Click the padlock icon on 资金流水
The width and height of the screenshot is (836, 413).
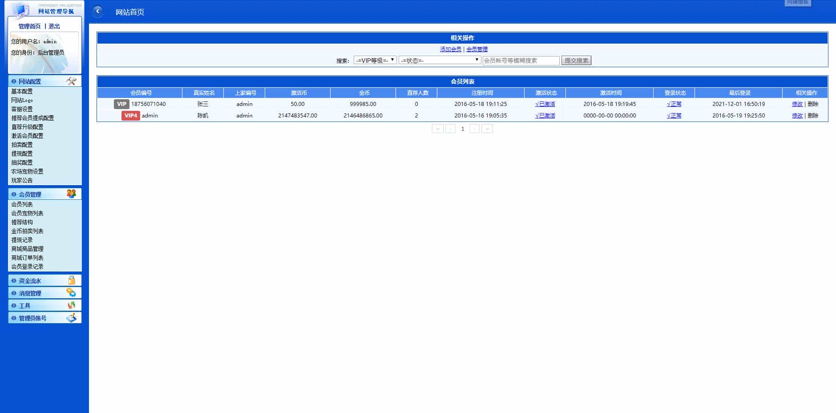pos(71,280)
